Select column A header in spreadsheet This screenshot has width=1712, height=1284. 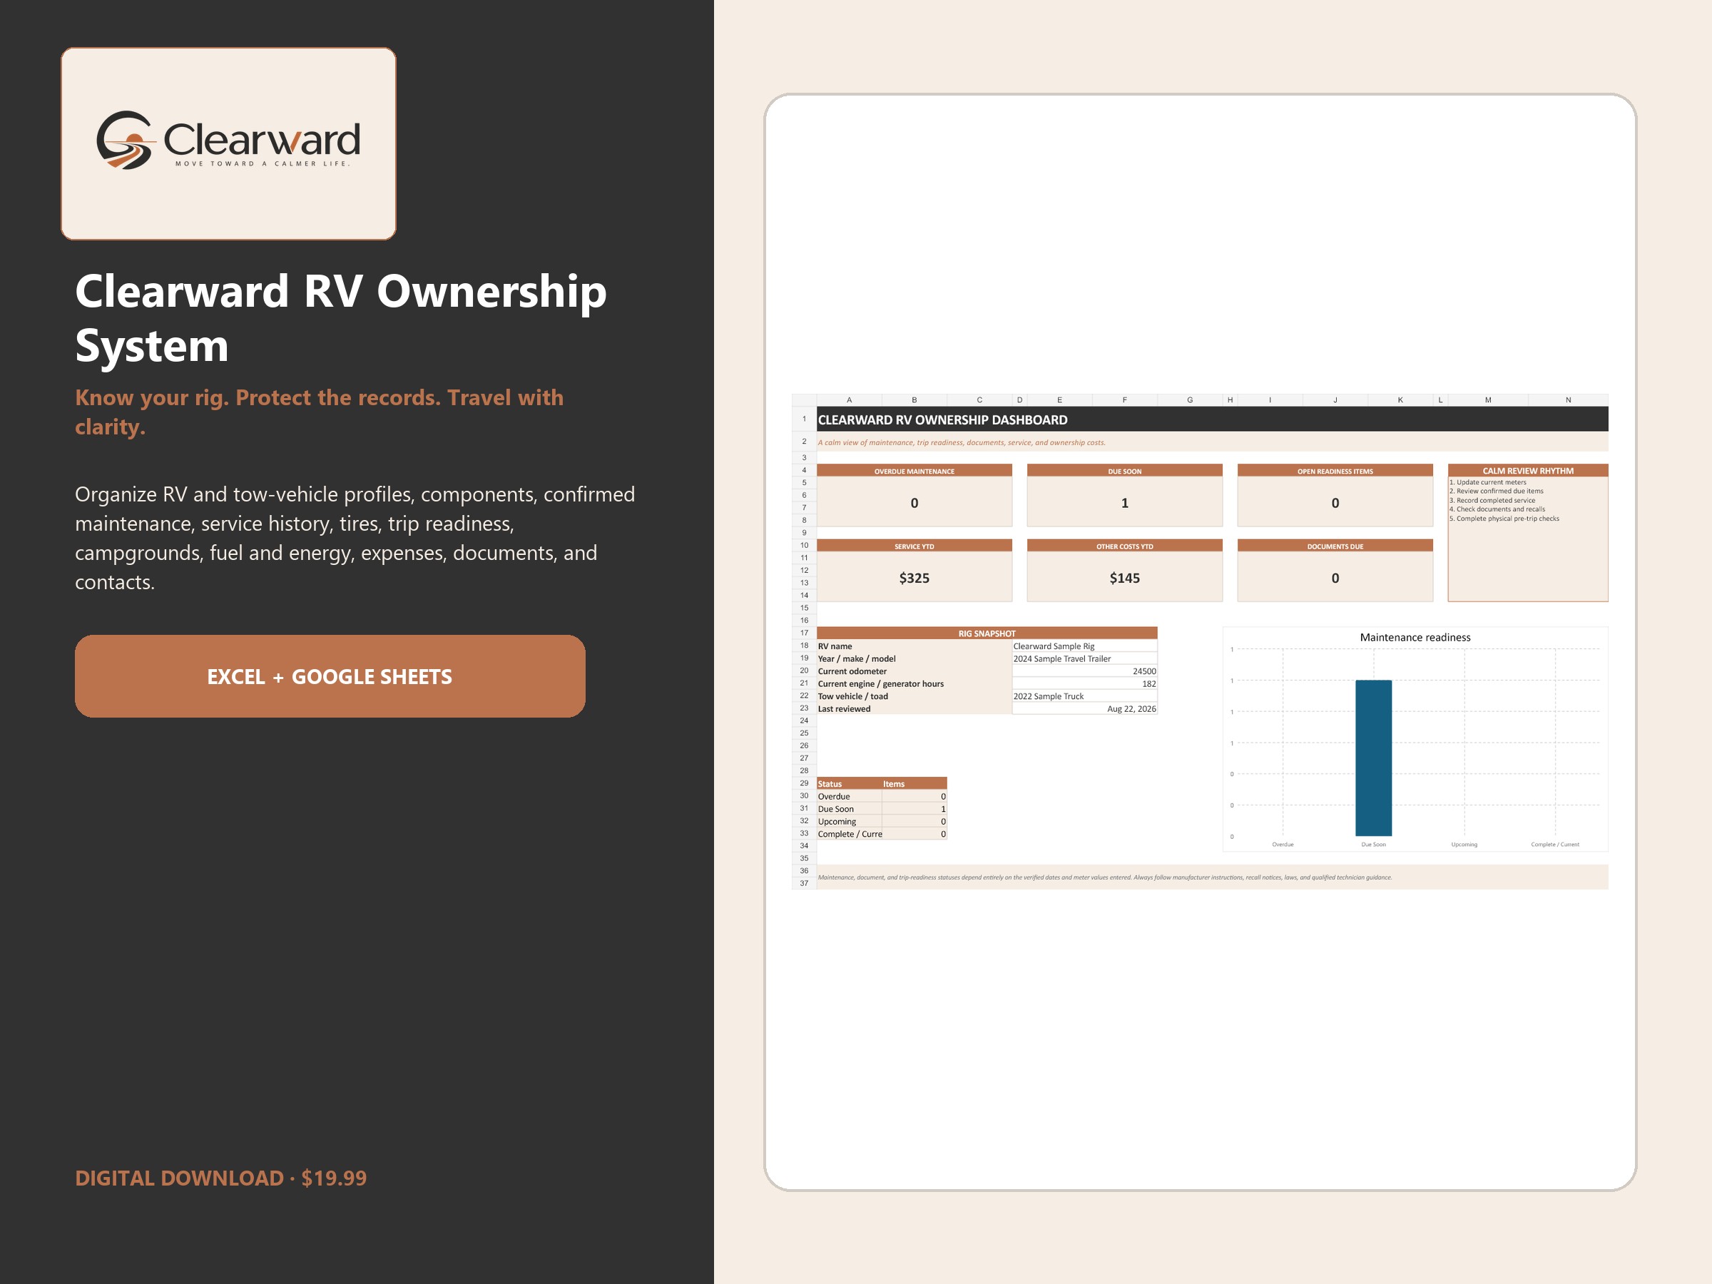coord(849,400)
